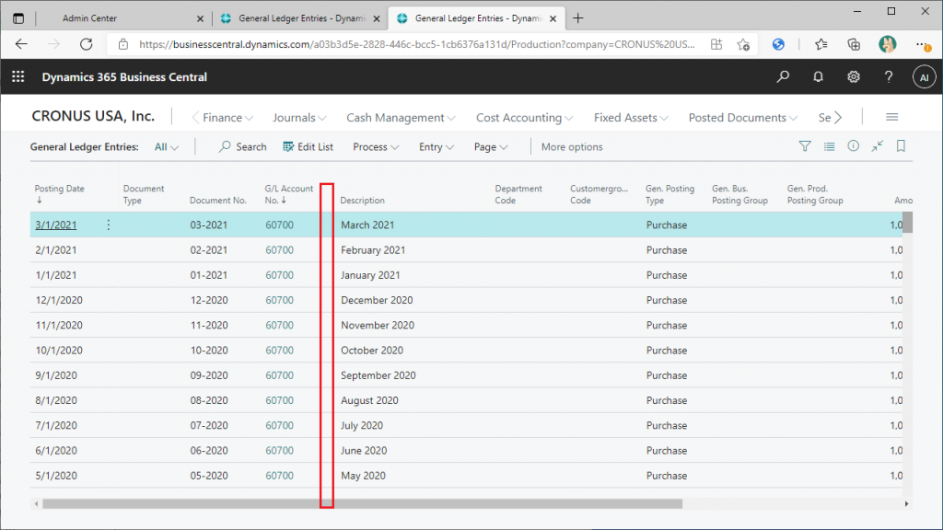Viewport: 943px width, 530px height.
Task: Open the Process action dropdown
Action: pos(376,146)
